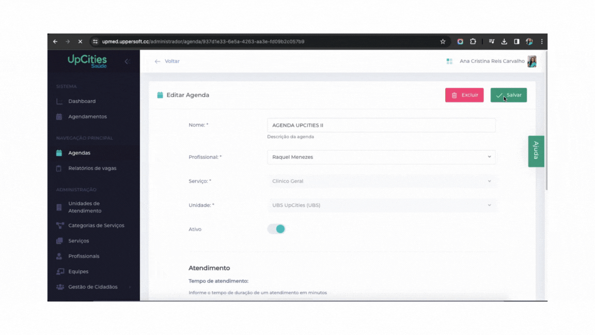Image resolution: width=595 pixels, height=335 pixels.
Task: Open the Profissional dropdown Raquel Menezes
Action: (x=381, y=157)
